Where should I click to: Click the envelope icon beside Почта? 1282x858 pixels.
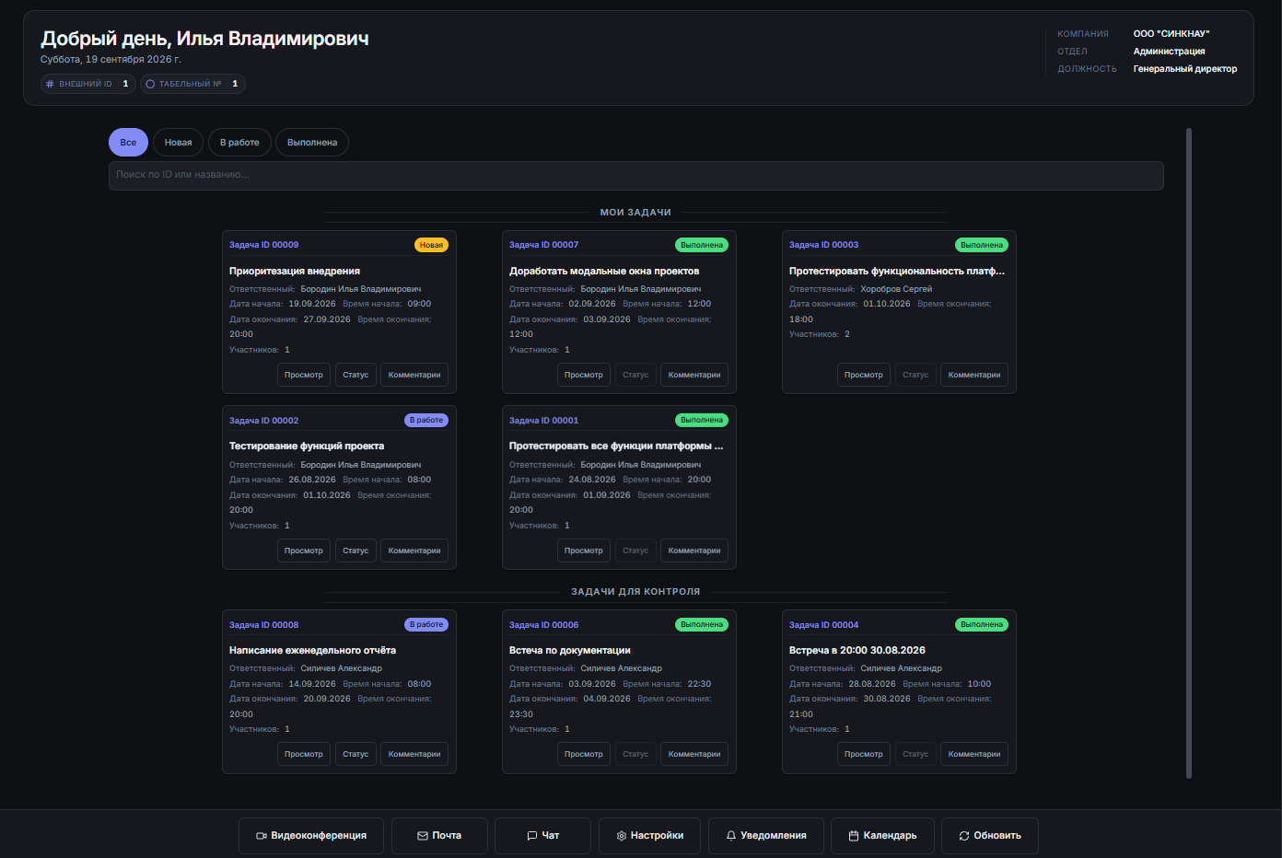pos(423,836)
